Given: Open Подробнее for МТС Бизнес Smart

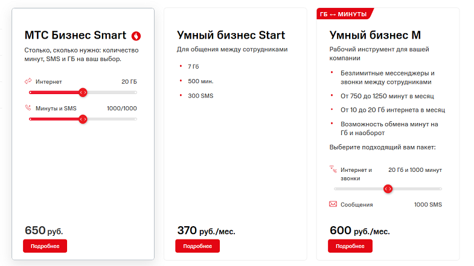Looking at the screenshot, I should (x=45, y=246).
